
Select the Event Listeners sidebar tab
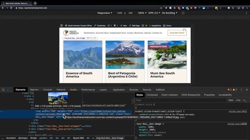pos(170,95)
